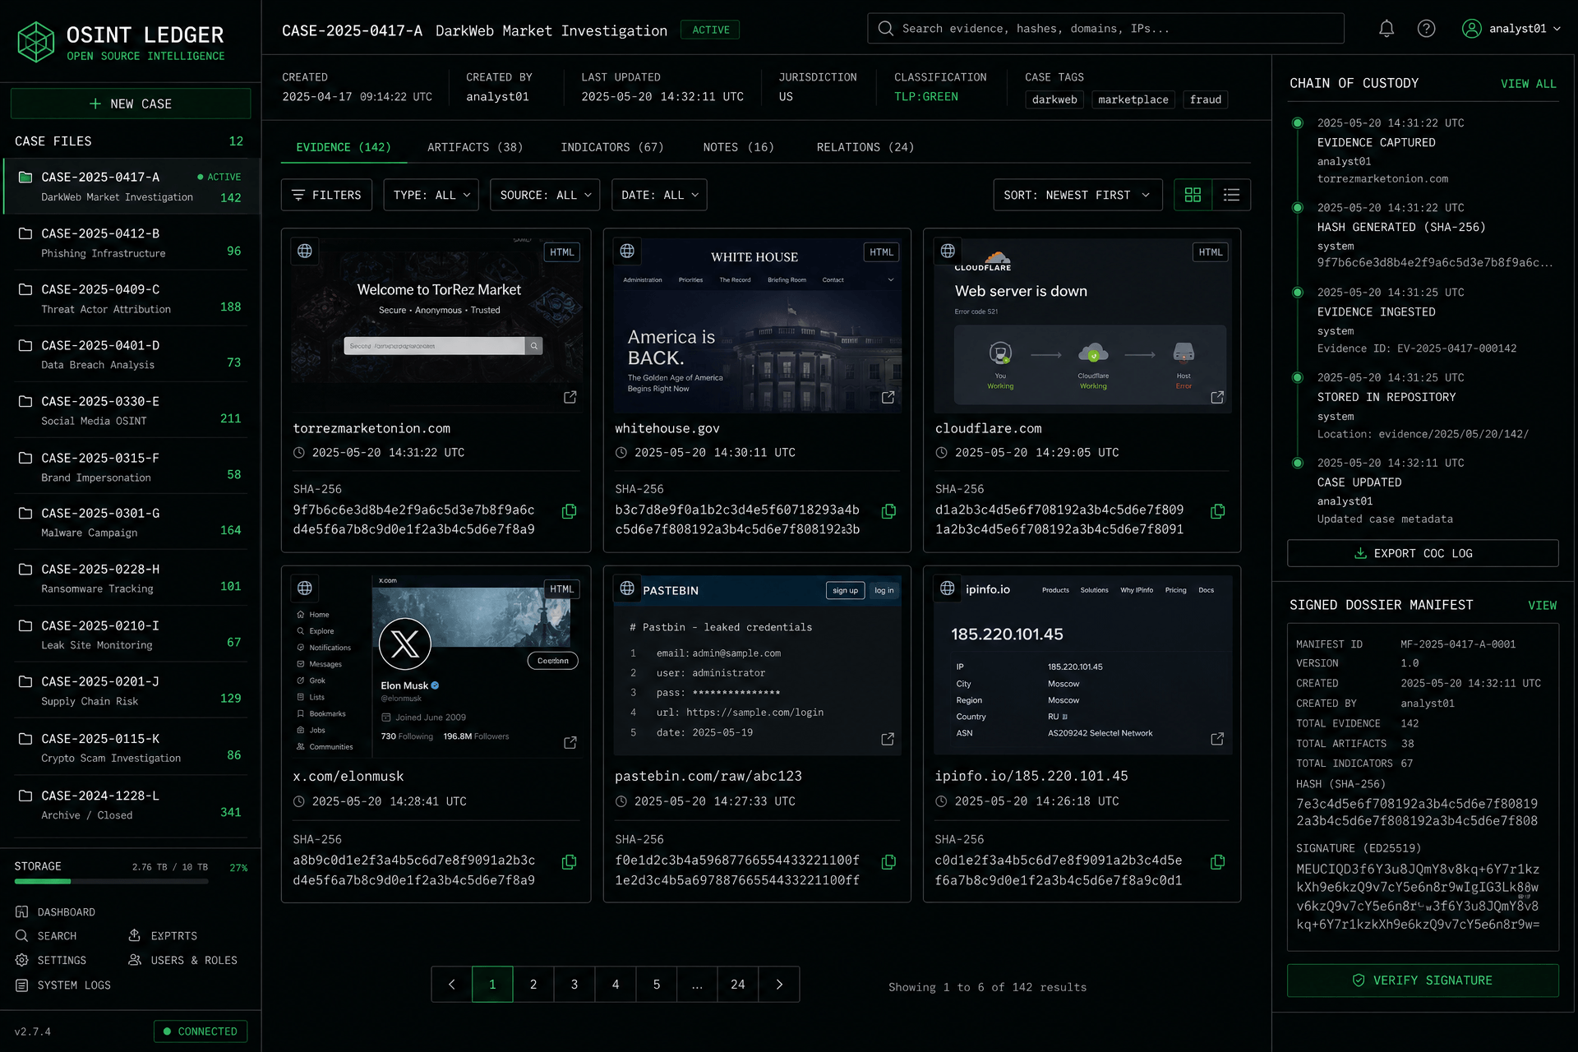The image size is (1578, 1052).
Task: Open case CASE-2024-1228-L Archive / Closed
Action: [x=131, y=805]
